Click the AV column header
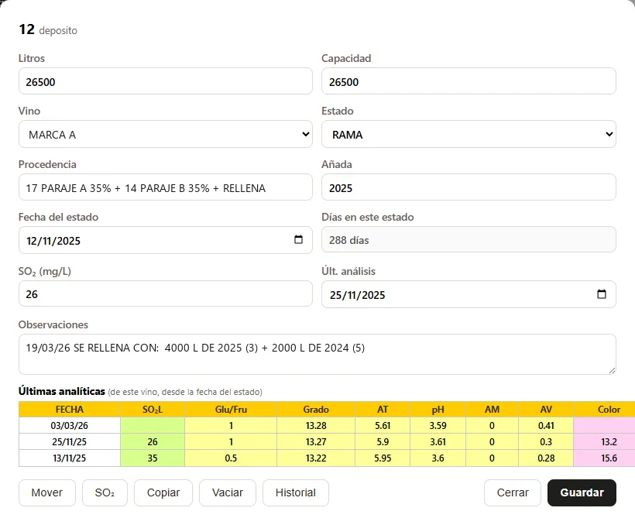 click(546, 410)
